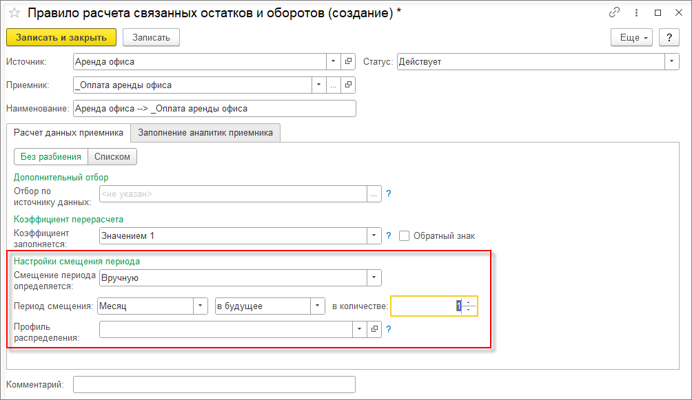Open the Профиль распределения item icon
The image size is (692, 400).
coord(375,329)
